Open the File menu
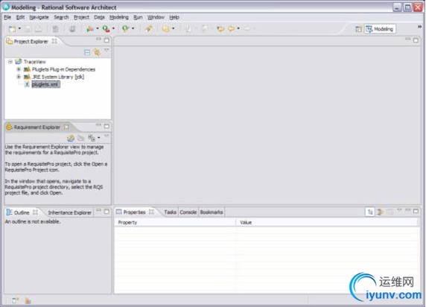The width and height of the screenshot is (426, 307). click(7, 17)
